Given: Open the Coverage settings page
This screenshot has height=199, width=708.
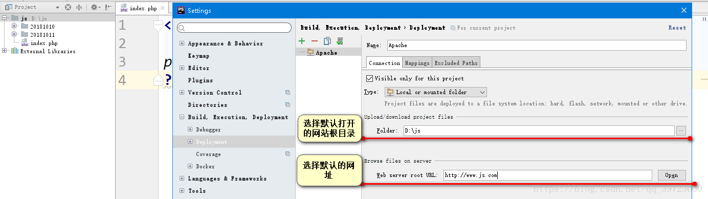Looking at the screenshot, I should 208,154.
